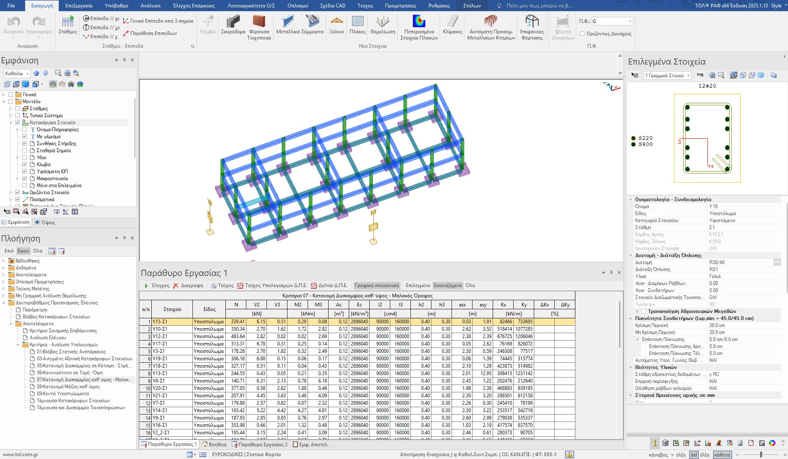The image size is (788, 459).
Task: Click the zoom slider in status bar
Action: coord(761,454)
